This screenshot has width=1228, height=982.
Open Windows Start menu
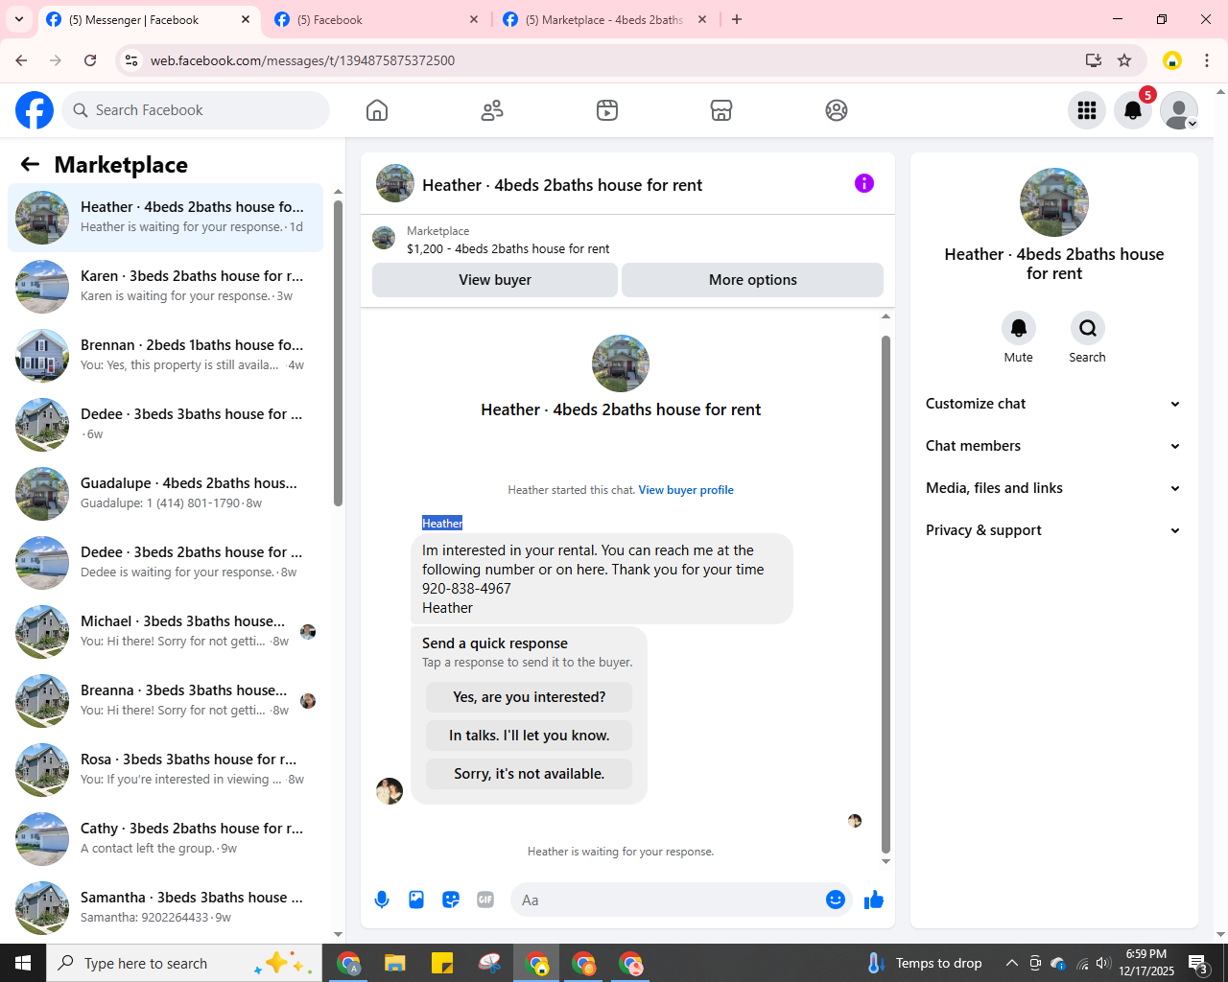click(x=23, y=963)
